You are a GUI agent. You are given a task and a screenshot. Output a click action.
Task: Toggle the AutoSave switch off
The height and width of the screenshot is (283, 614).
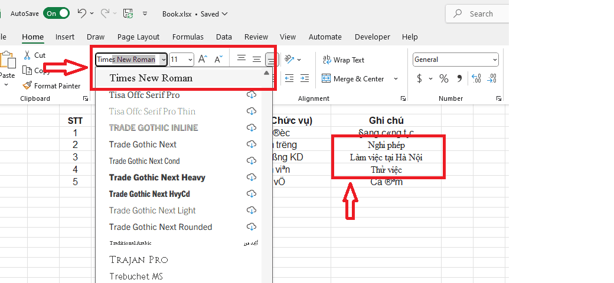pos(57,14)
